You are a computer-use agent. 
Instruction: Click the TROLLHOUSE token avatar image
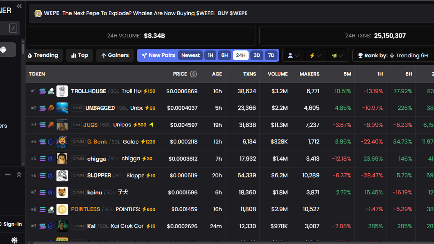pyautogui.click(x=62, y=91)
